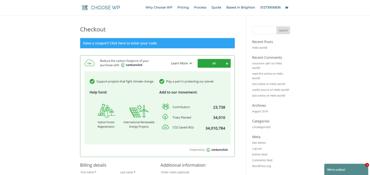The image size is (370, 175).
Task: Click 'International Renewable Energy Projects' label
Action: click(139, 125)
